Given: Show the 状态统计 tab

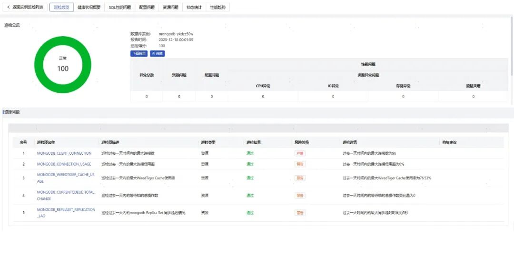Looking at the screenshot, I should 194,7.
